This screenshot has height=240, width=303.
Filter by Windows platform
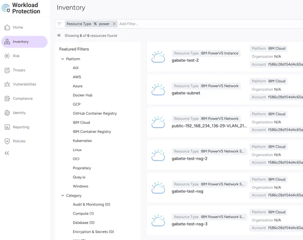pos(80,186)
